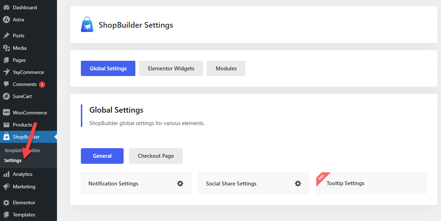Image resolution: width=441 pixels, height=221 pixels.
Task: Switch to Elementor Widgets tab
Action: coord(171,68)
